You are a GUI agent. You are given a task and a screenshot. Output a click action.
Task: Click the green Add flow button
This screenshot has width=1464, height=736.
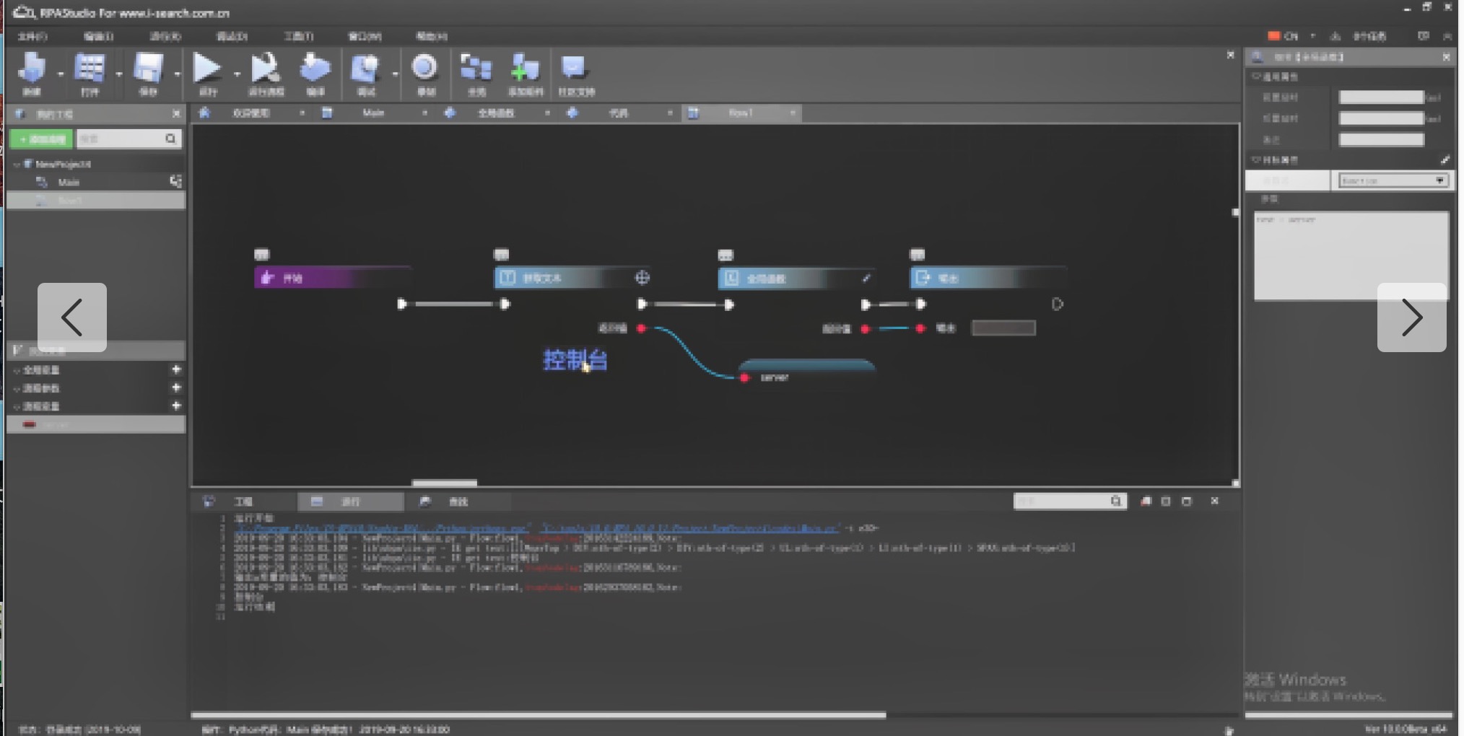[42, 139]
